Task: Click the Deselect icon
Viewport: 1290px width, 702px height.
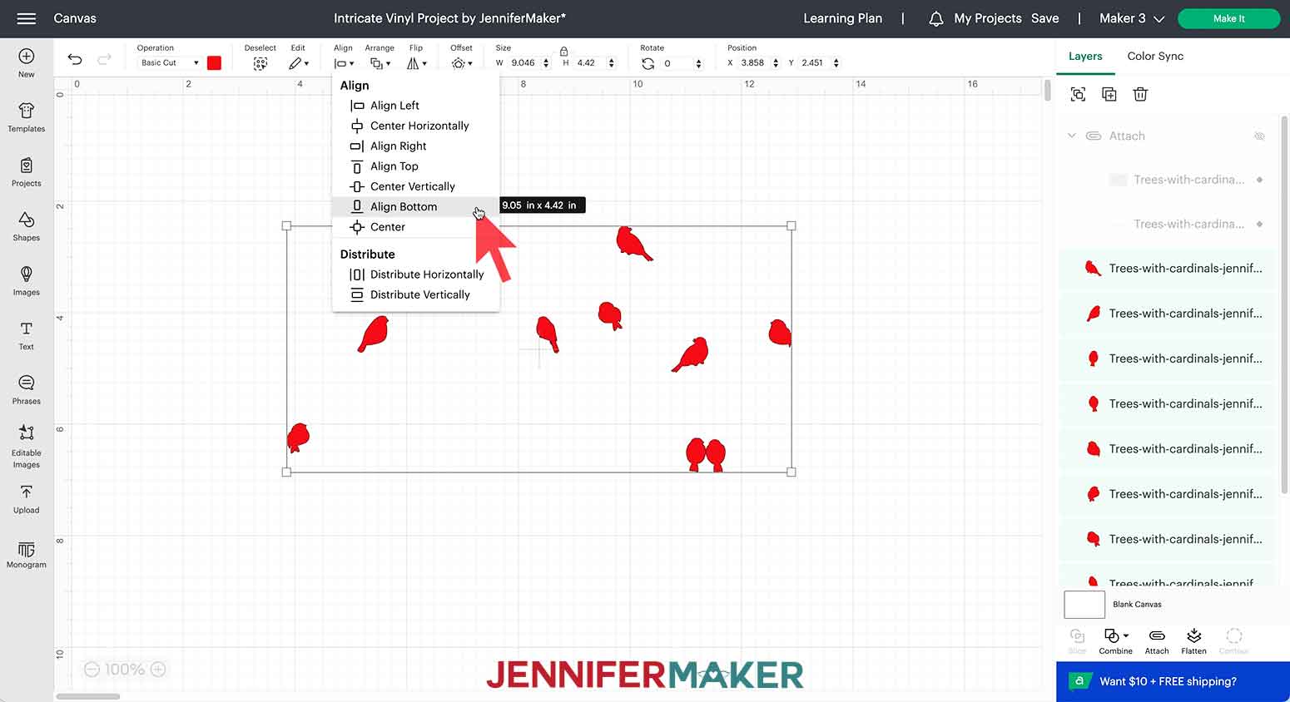Action: pyautogui.click(x=260, y=63)
